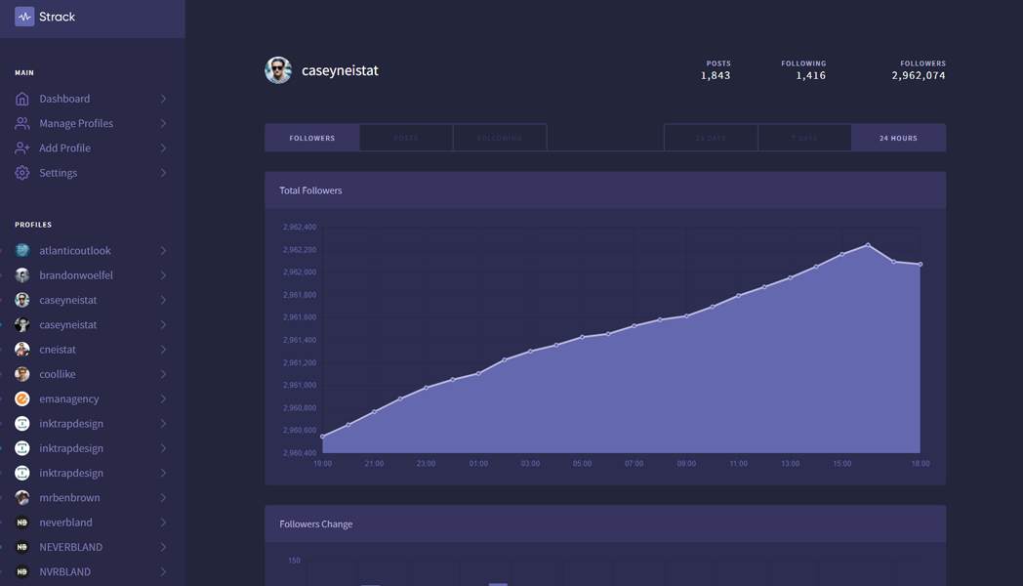Click the Strack logo icon
Viewport: 1023px width, 586px height.
[x=23, y=16]
